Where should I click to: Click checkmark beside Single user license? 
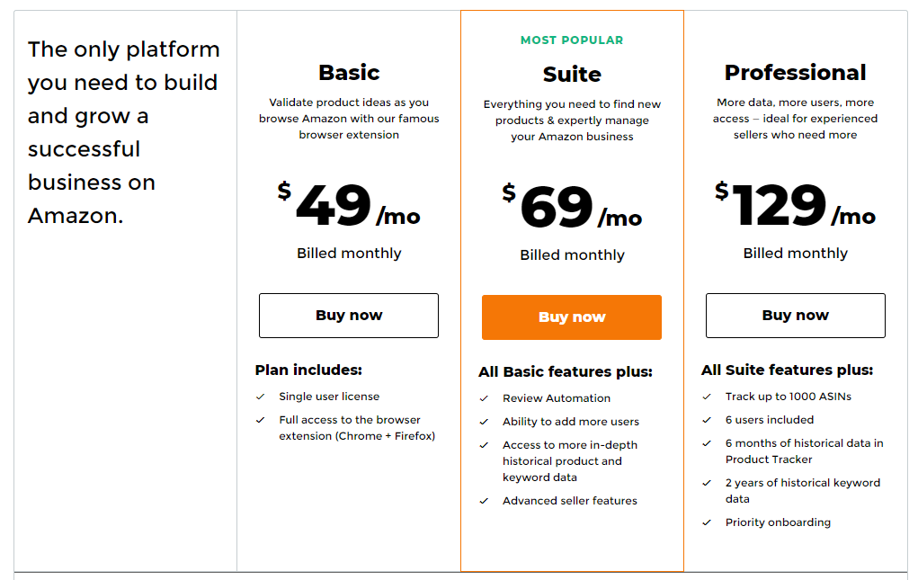pyautogui.click(x=261, y=397)
